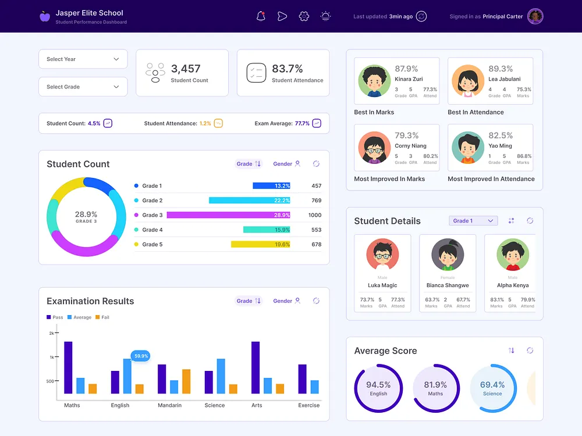Screen dimensions: 582x436
Task: Refresh the Average Score panel
Action: [x=530, y=351]
